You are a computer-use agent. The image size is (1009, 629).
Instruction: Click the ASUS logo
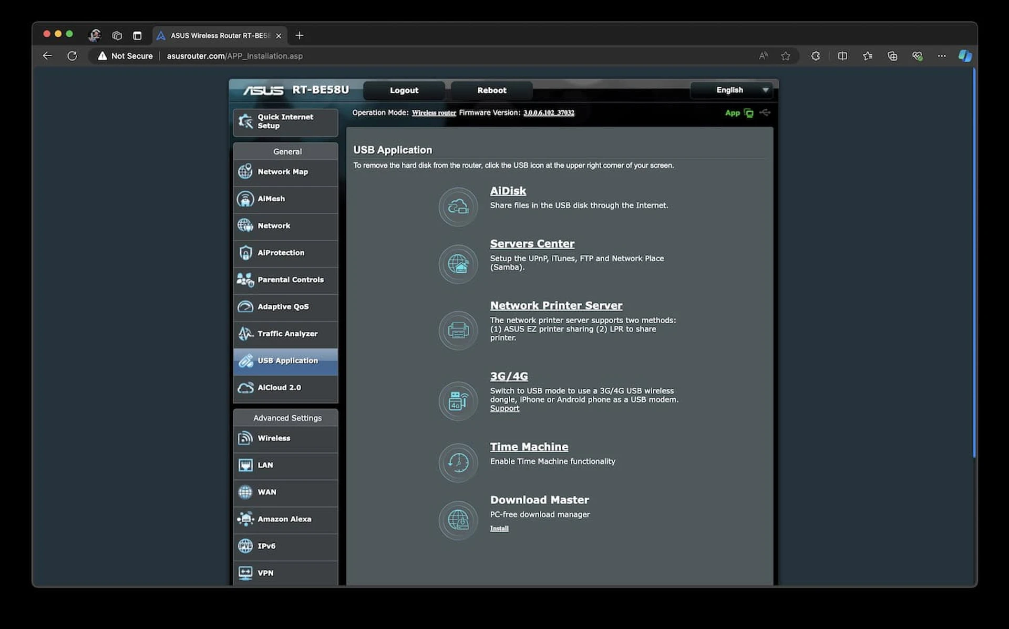(x=263, y=90)
